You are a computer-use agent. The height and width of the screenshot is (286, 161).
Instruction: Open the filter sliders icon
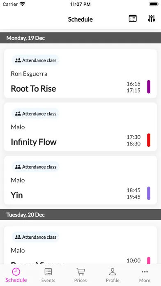(x=151, y=18)
